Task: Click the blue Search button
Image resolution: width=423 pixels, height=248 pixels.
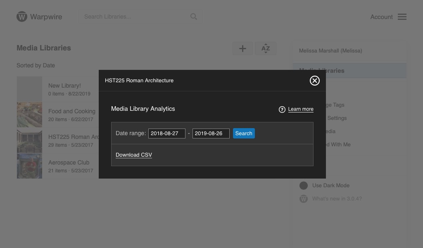Action: [244, 134]
